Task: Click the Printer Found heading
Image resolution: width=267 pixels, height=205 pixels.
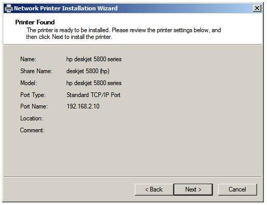Action: click(35, 22)
